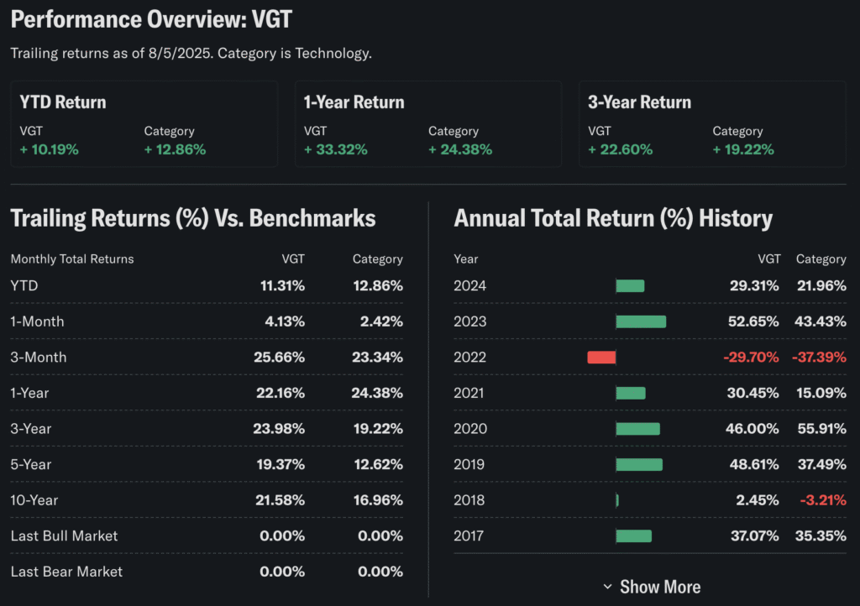Click the 2024 year row label
This screenshot has width=860, height=606.
[x=470, y=286]
